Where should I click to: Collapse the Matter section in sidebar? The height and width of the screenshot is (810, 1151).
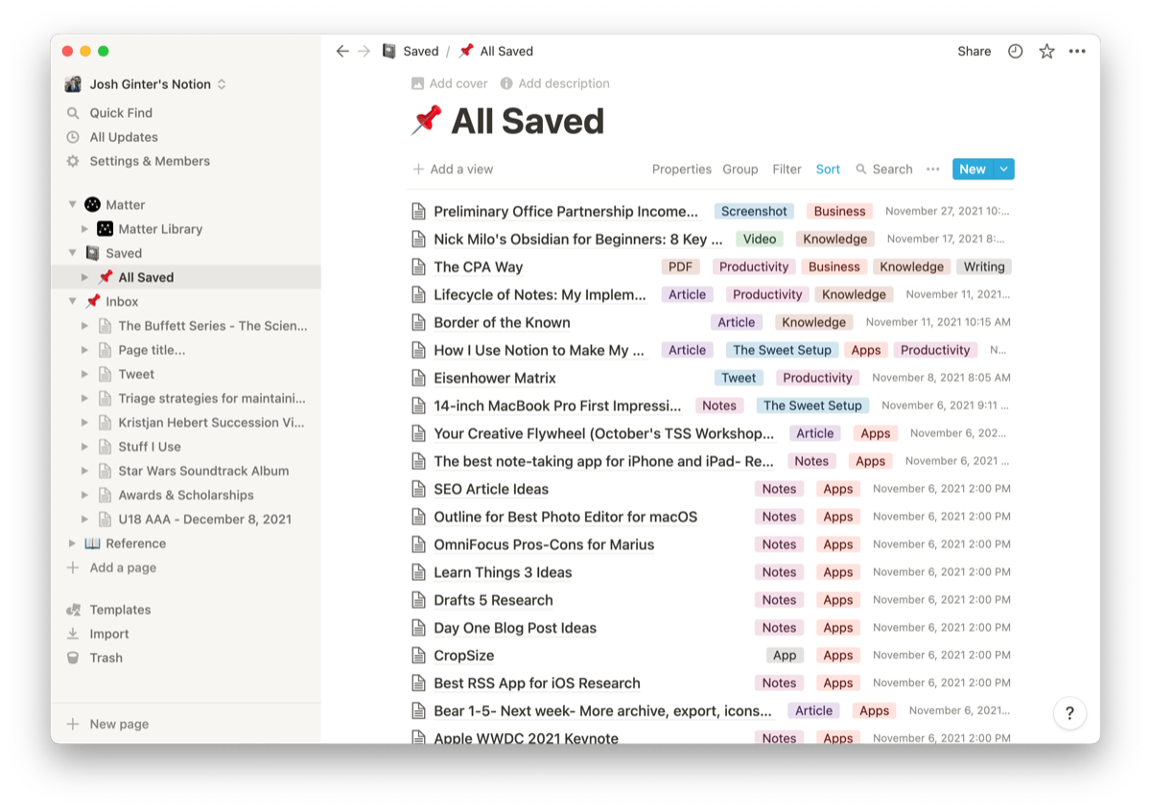pyautogui.click(x=72, y=204)
